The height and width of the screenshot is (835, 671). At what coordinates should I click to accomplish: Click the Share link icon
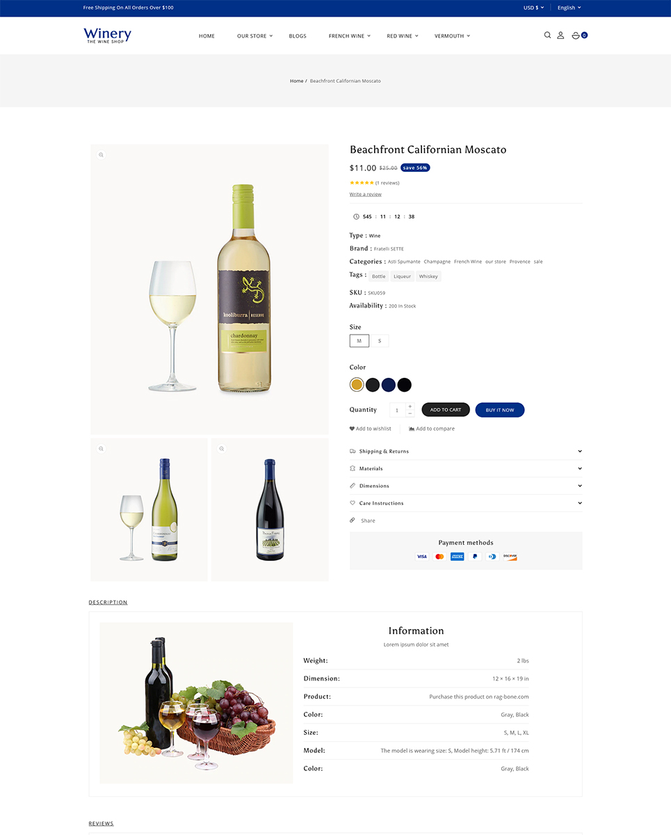353,520
